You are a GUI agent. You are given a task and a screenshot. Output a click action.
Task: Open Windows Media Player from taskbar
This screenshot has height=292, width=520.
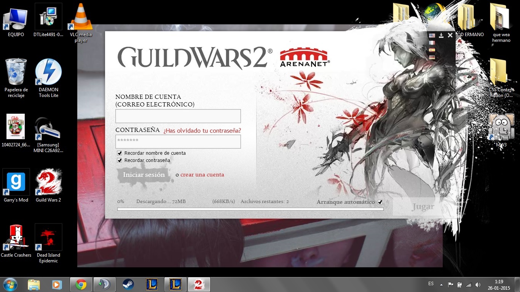(x=56, y=284)
